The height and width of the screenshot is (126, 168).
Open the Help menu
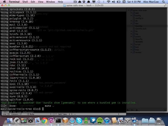point(60,2)
